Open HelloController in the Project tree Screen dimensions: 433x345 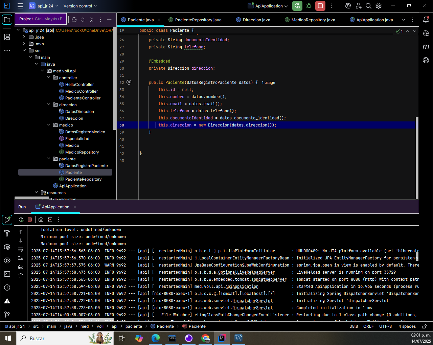[x=79, y=85]
